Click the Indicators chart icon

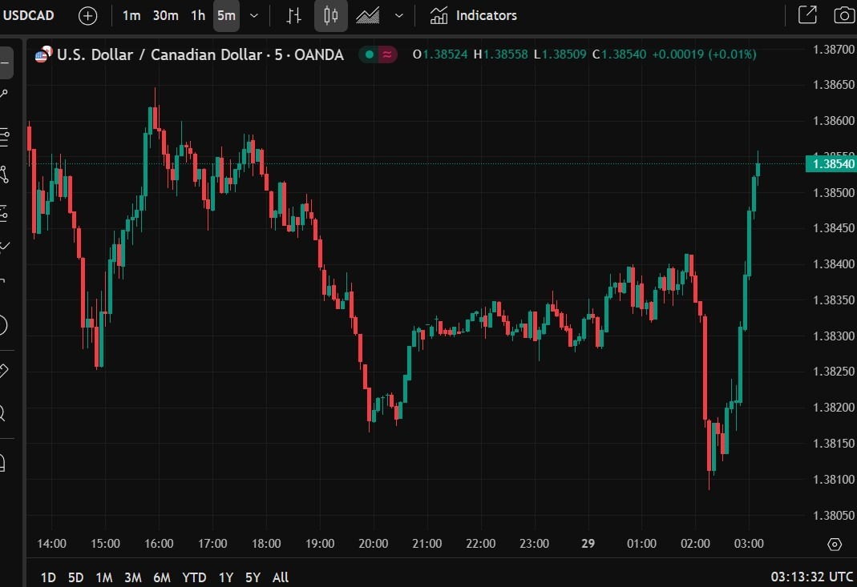tap(439, 15)
